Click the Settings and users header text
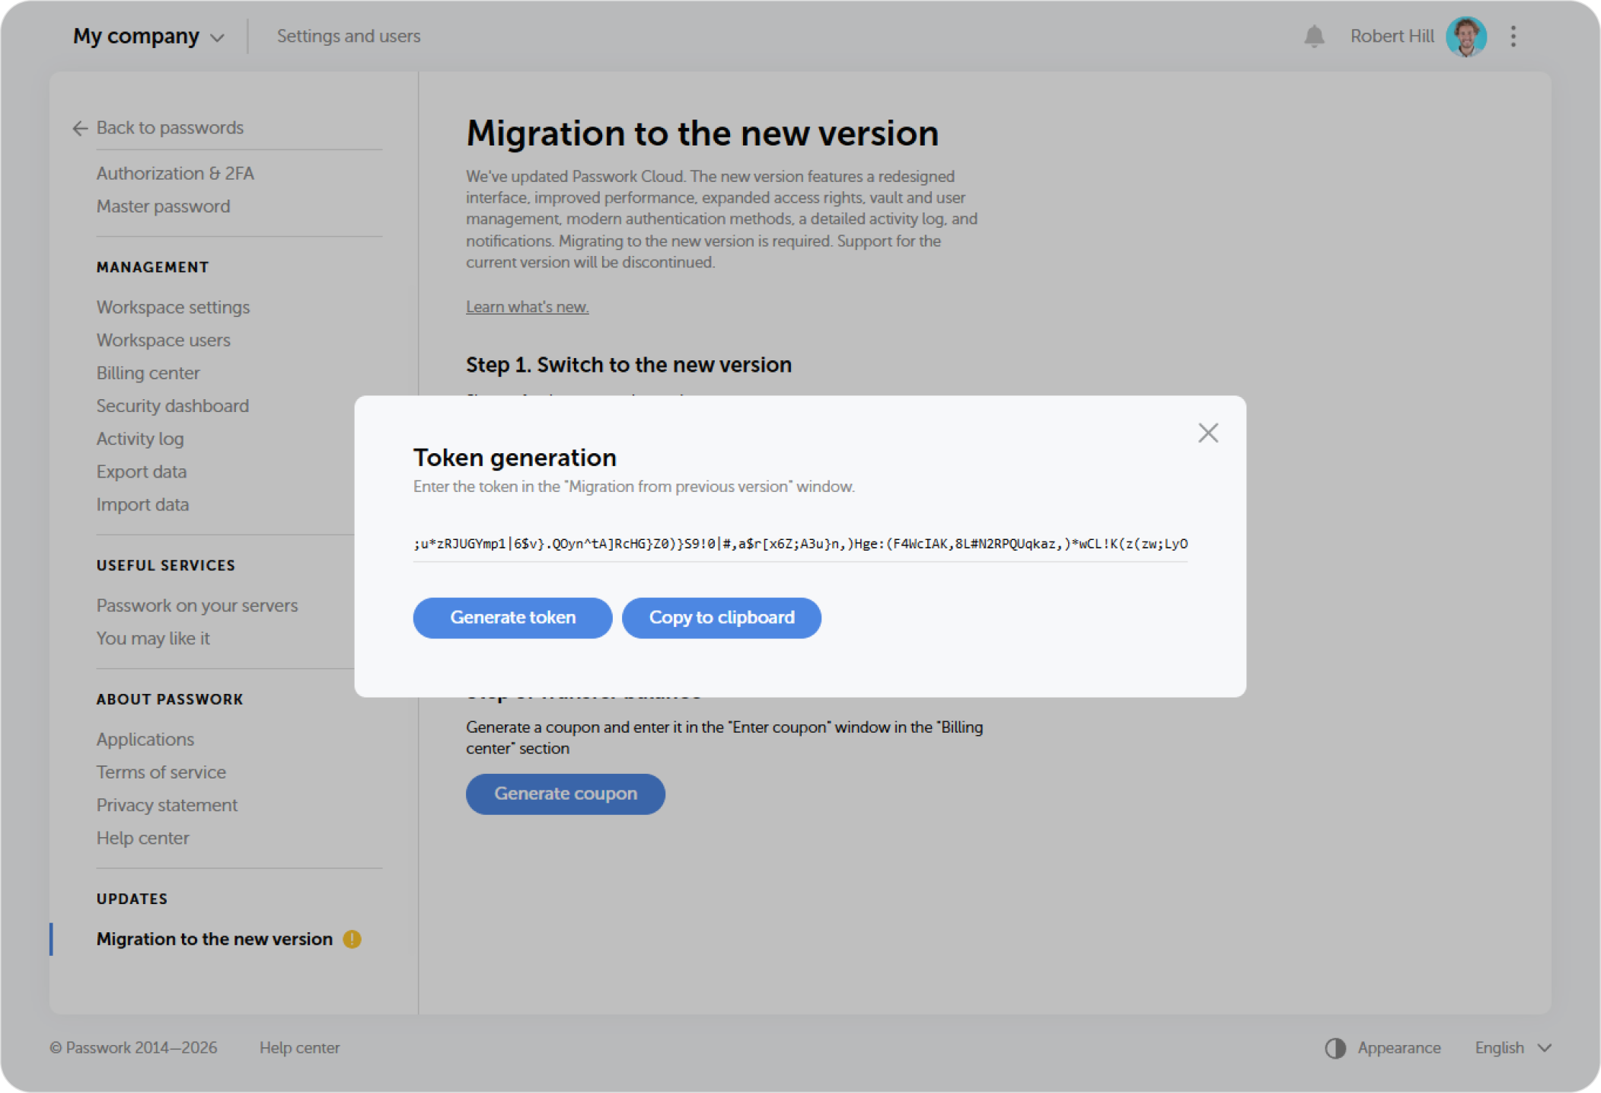Viewport: 1601px width, 1093px height. pos(349,36)
